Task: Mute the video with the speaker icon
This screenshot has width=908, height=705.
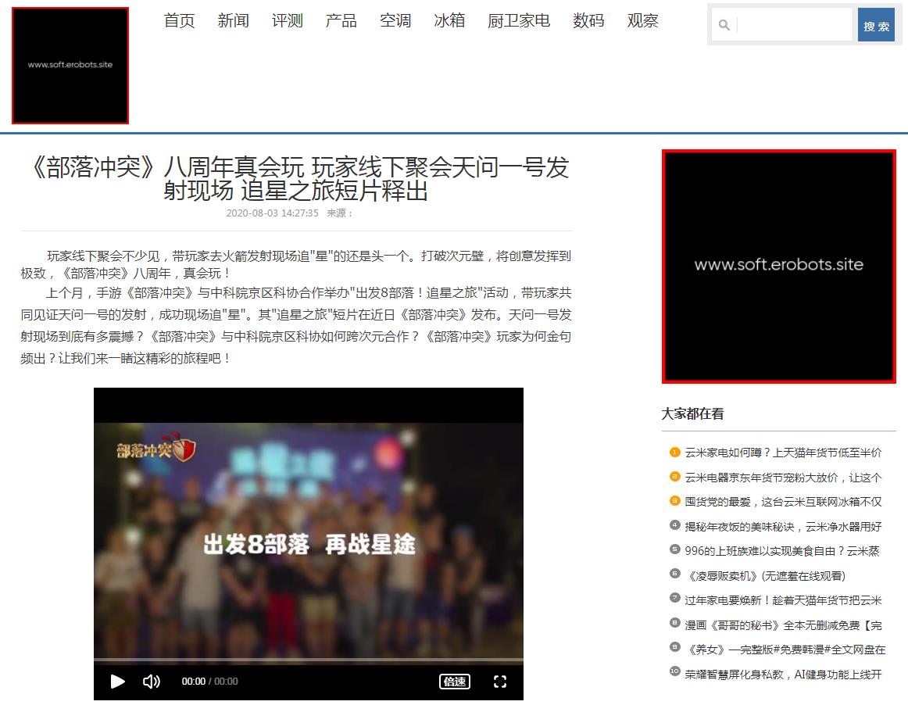Action: coord(151,682)
